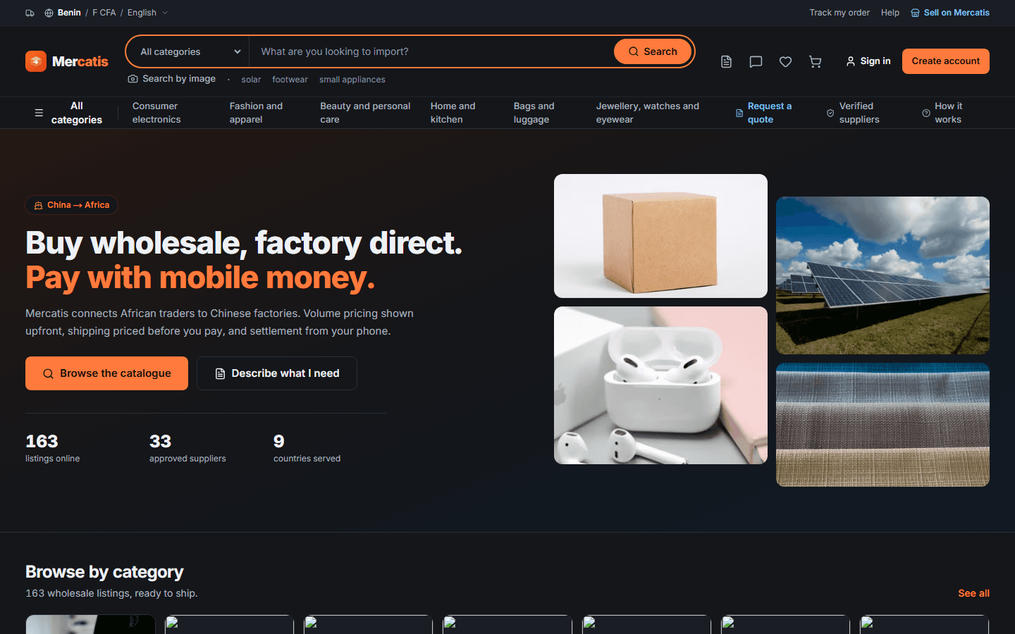This screenshot has width=1015, height=634.
Task: Click the wireless earbuds image
Action: 660,385
